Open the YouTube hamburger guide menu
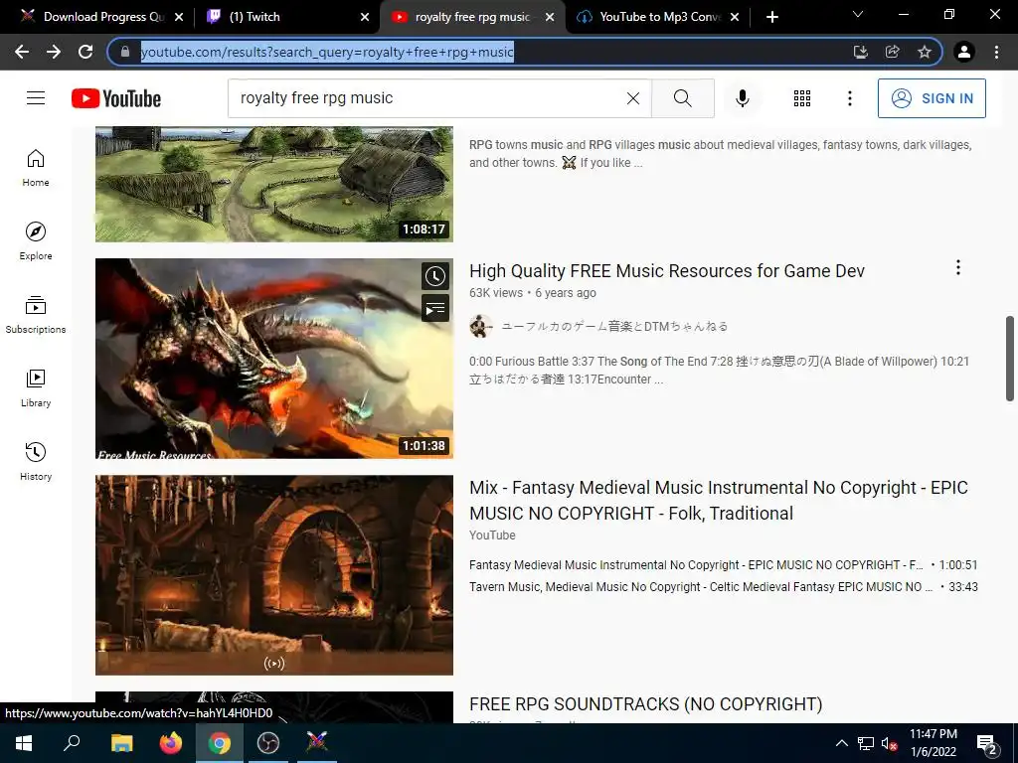Image resolution: width=1018 pixels, height=763 pixels. coord(36,98)
